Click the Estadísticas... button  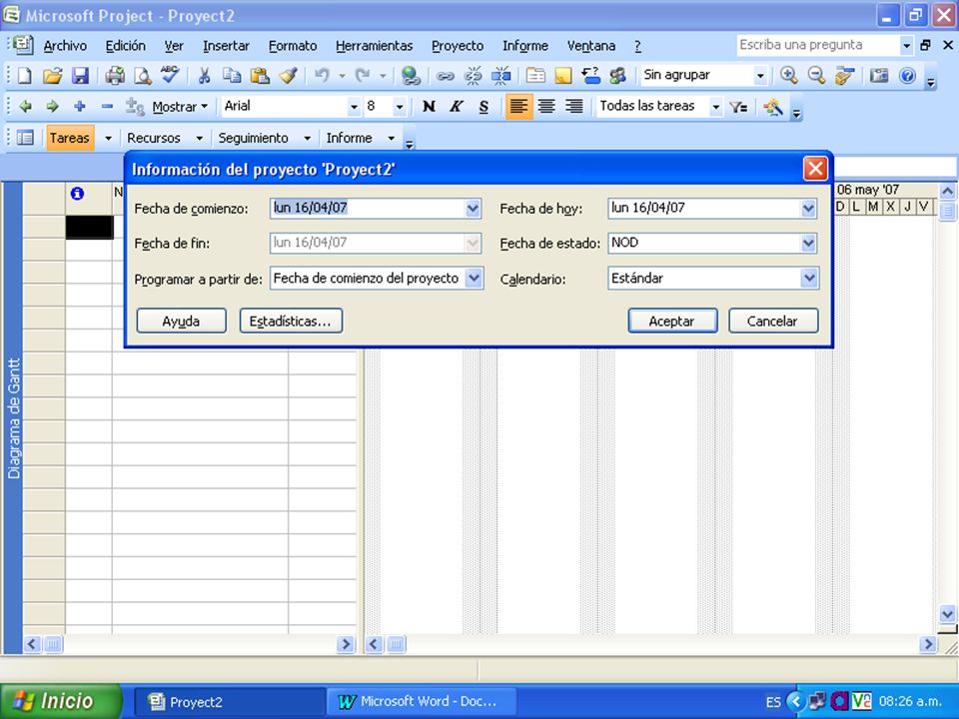291,321
